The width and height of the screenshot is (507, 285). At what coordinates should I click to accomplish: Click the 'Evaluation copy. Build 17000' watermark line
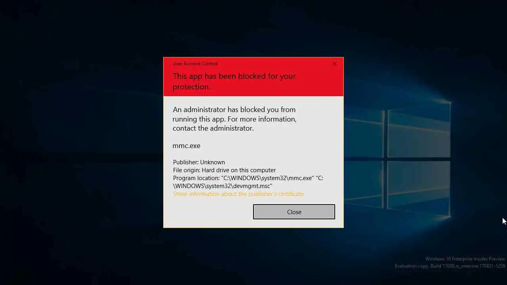click(x=450, y=266)
